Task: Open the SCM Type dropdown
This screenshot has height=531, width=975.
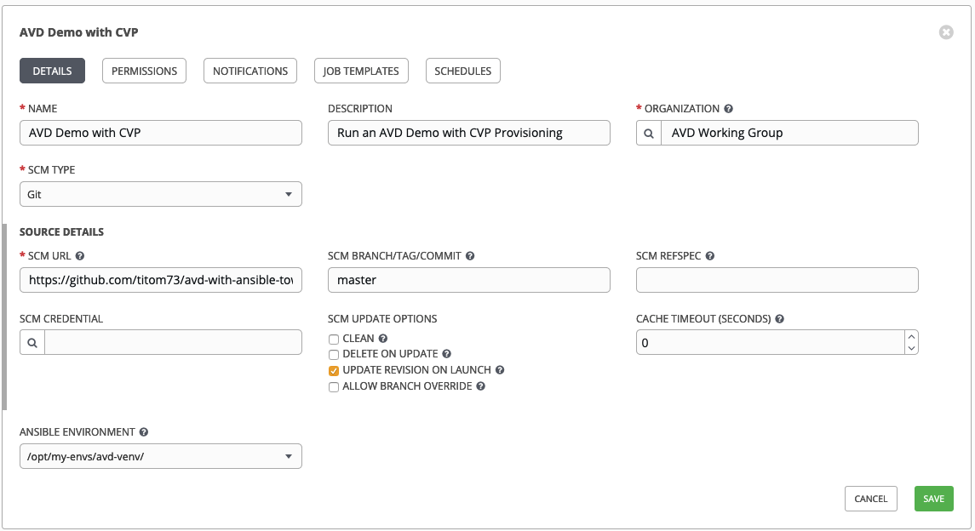Action: (x=160, y=194)
